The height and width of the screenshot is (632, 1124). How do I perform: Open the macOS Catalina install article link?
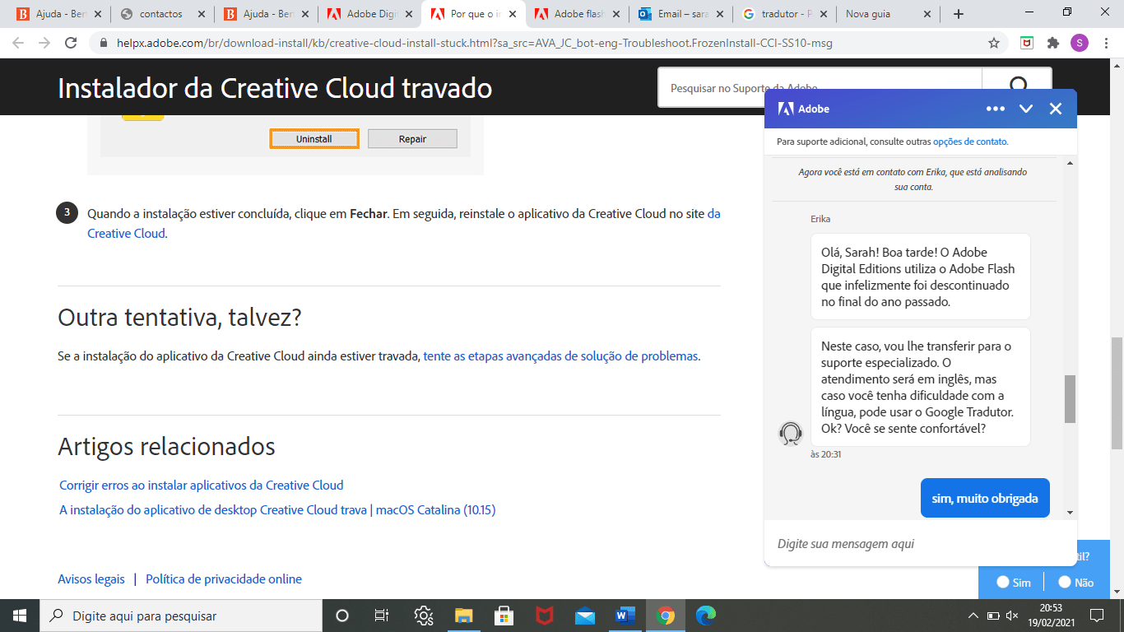pyautogui.click(x=277, y=510)
